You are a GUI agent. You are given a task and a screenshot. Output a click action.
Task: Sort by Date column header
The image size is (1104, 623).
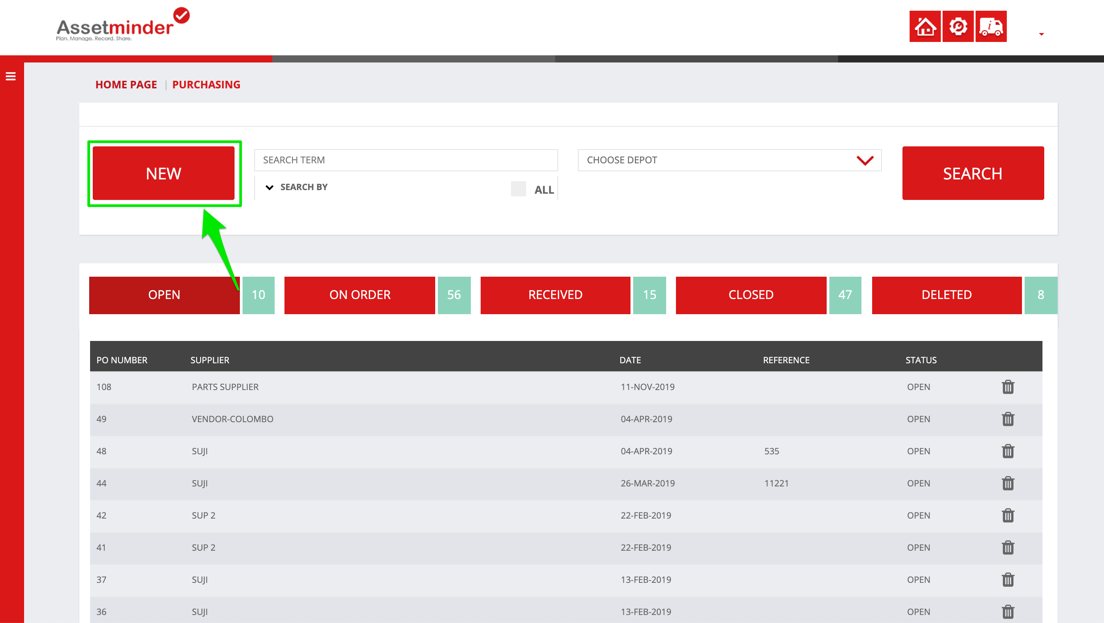pos(630,360)
